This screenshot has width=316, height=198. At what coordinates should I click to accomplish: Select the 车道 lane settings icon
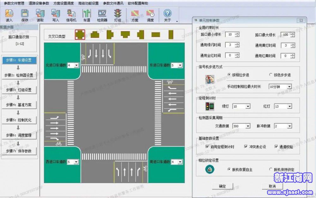point(87,15)
